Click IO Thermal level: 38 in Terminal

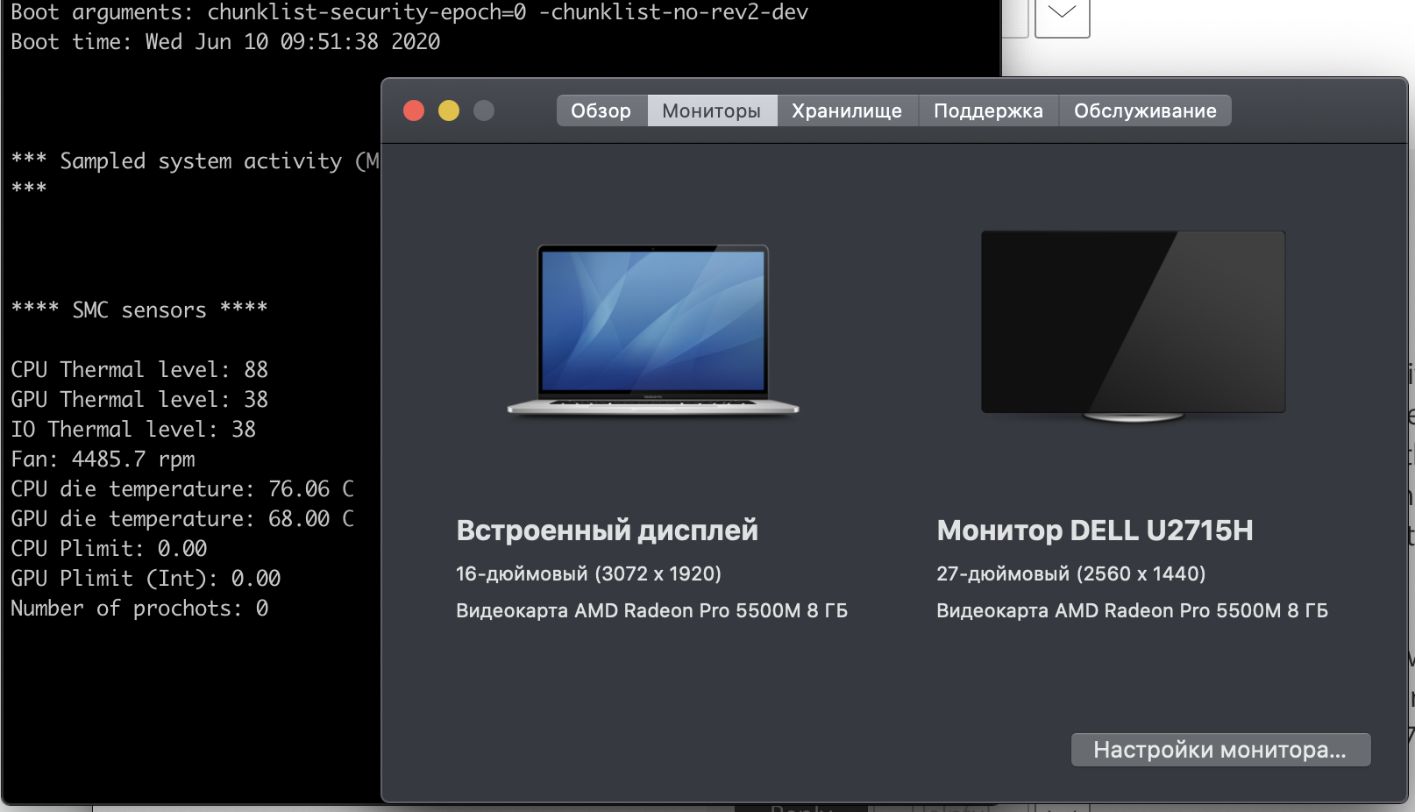[x=133, y=429]
